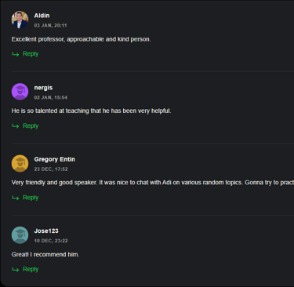Click reply arrow icon under Aldin's comment
The height and width of the screenshot is (287, 294).
16,54
